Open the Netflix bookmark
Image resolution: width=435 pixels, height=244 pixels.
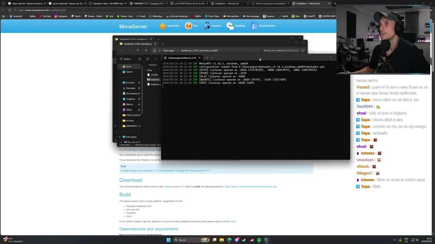tap(196, 16)
